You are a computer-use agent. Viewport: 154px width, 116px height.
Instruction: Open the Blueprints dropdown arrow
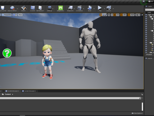[74, 9]
